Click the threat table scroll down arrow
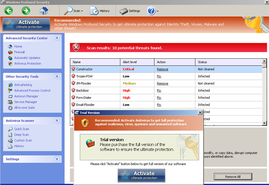 264,123
